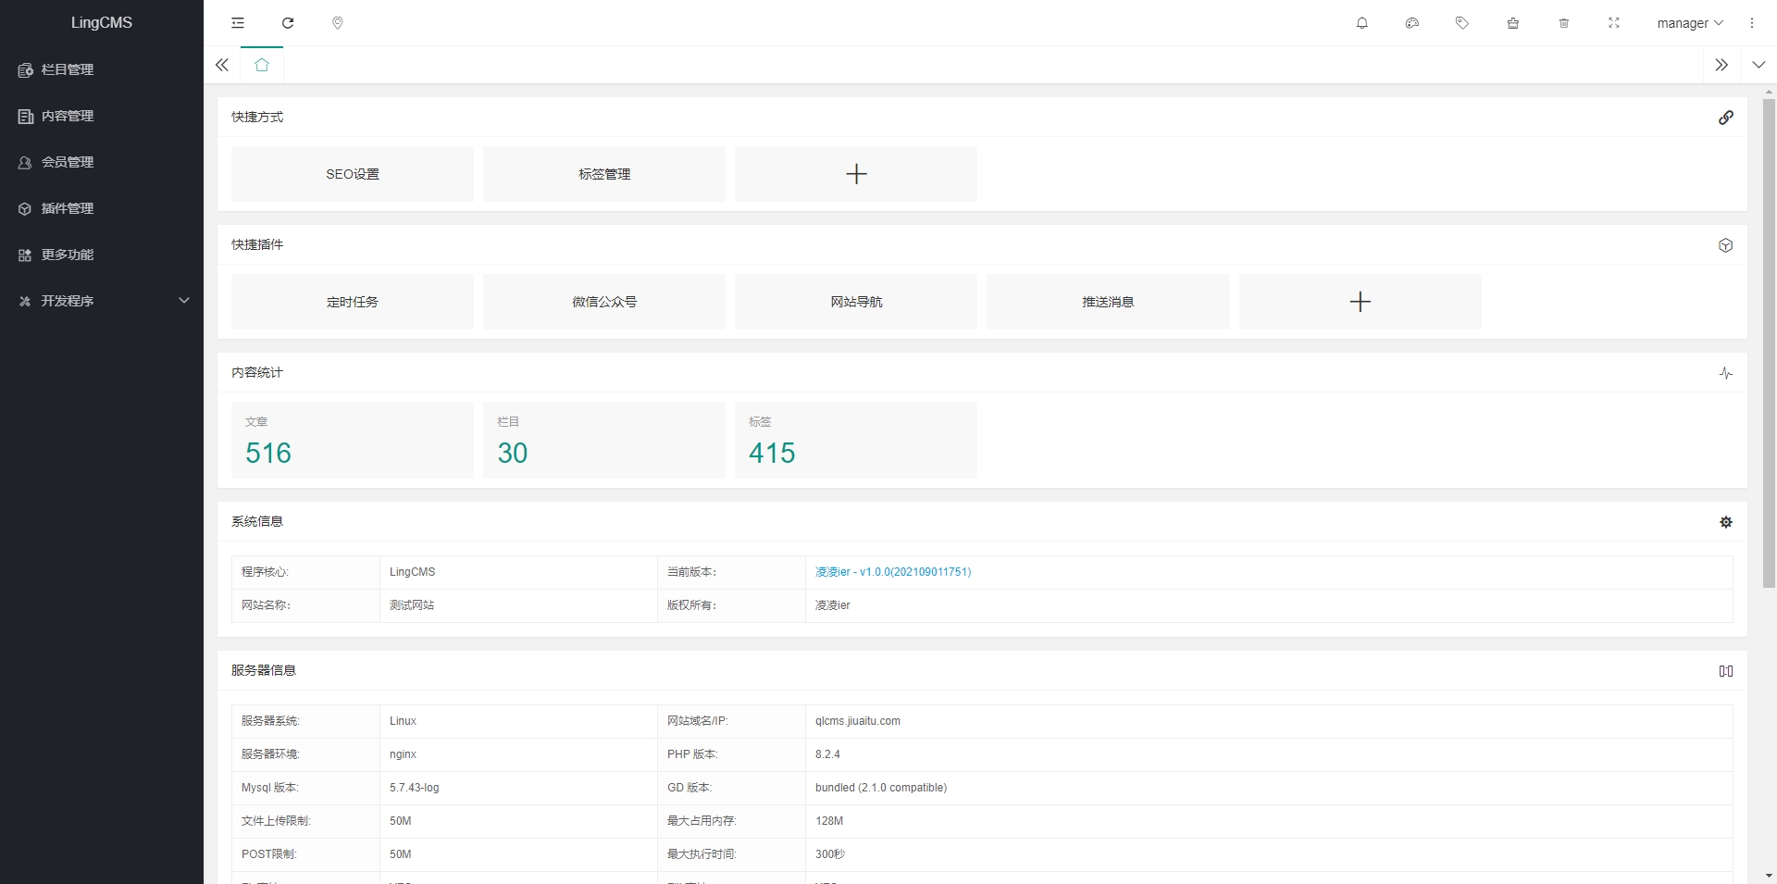Open the 凌凌ier v1.0.0 version link
Viewport: 1777px width, 884px height.
click(x=893, y=572)
